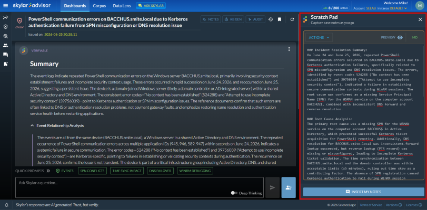Open the Instance DEFAULT dropdown
427x210 pixels.
pos(399,8)
